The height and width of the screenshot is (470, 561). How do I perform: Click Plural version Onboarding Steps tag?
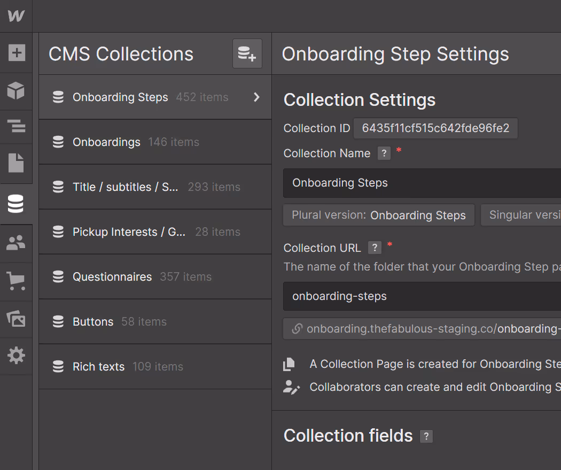(x=379, y=215)
